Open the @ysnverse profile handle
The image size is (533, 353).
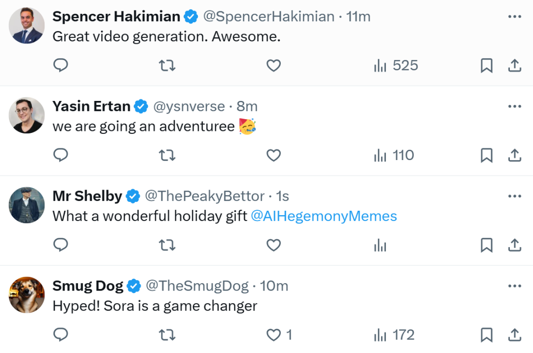tap(190, 106)
